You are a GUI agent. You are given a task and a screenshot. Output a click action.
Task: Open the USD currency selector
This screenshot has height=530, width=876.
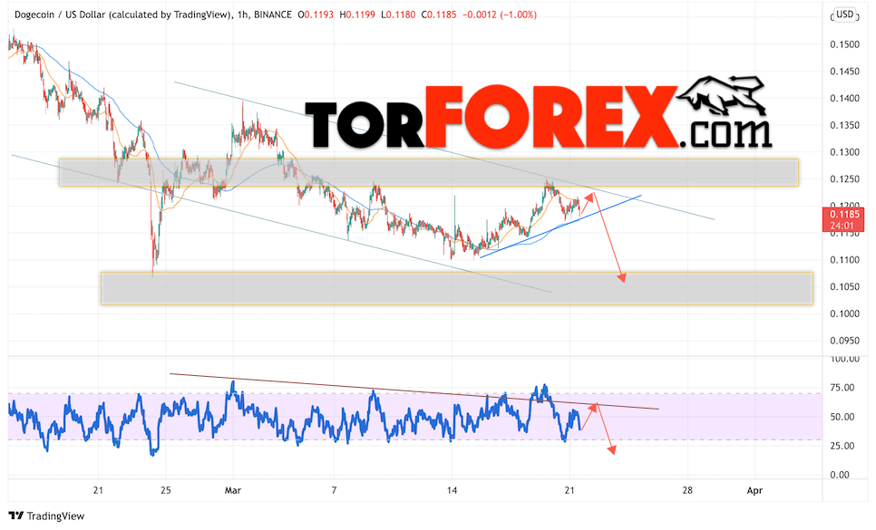(844, 14)
